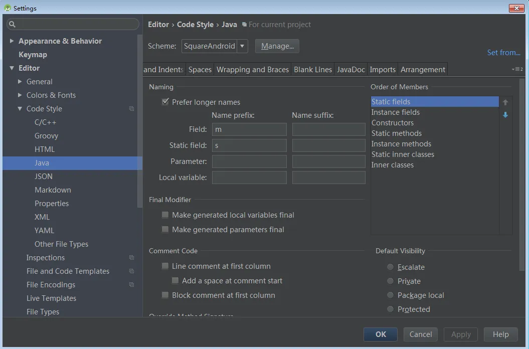This screenshot has width=529, height=349.
Task: Click the project-level icon next to Code Style
Action: (x=132, y=109)
